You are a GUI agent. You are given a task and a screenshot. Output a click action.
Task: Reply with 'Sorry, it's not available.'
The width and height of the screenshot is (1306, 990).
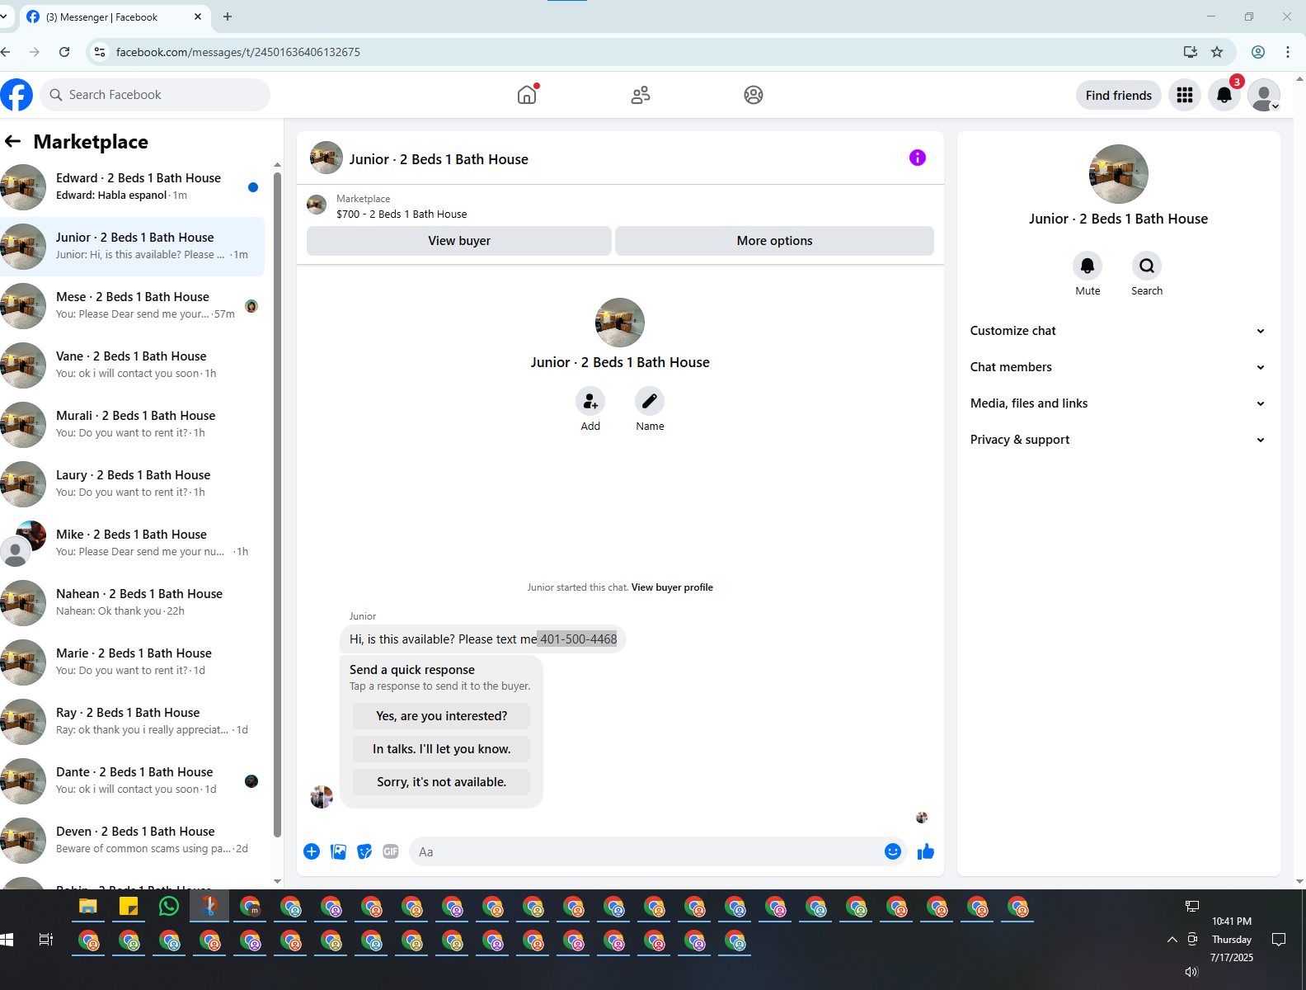[441, 782]
